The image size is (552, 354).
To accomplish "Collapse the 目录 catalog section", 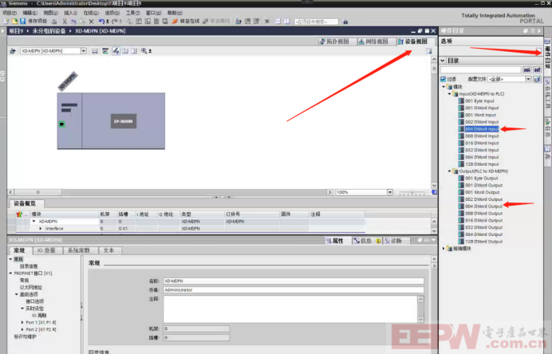I will point(443,61).
